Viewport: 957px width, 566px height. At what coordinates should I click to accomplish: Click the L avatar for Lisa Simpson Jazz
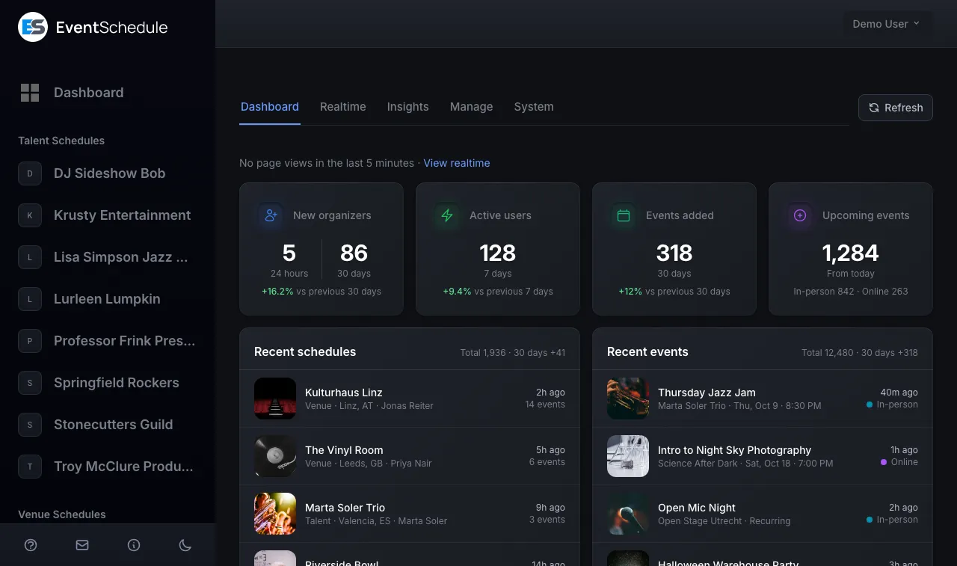(x=30, y=257)
